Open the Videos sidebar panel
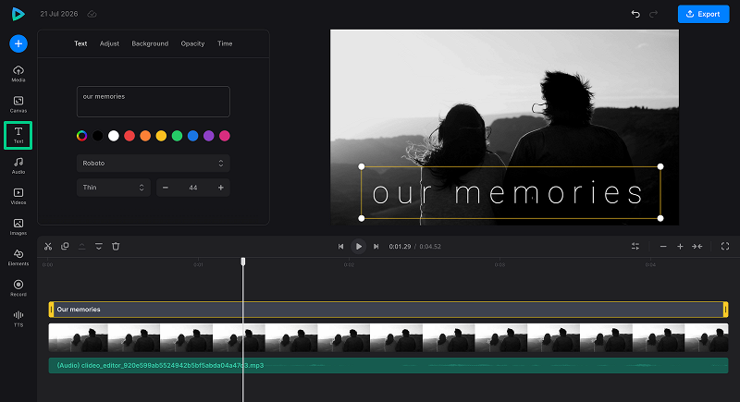This screenshot has width=740, height=402. coord(18,197)
